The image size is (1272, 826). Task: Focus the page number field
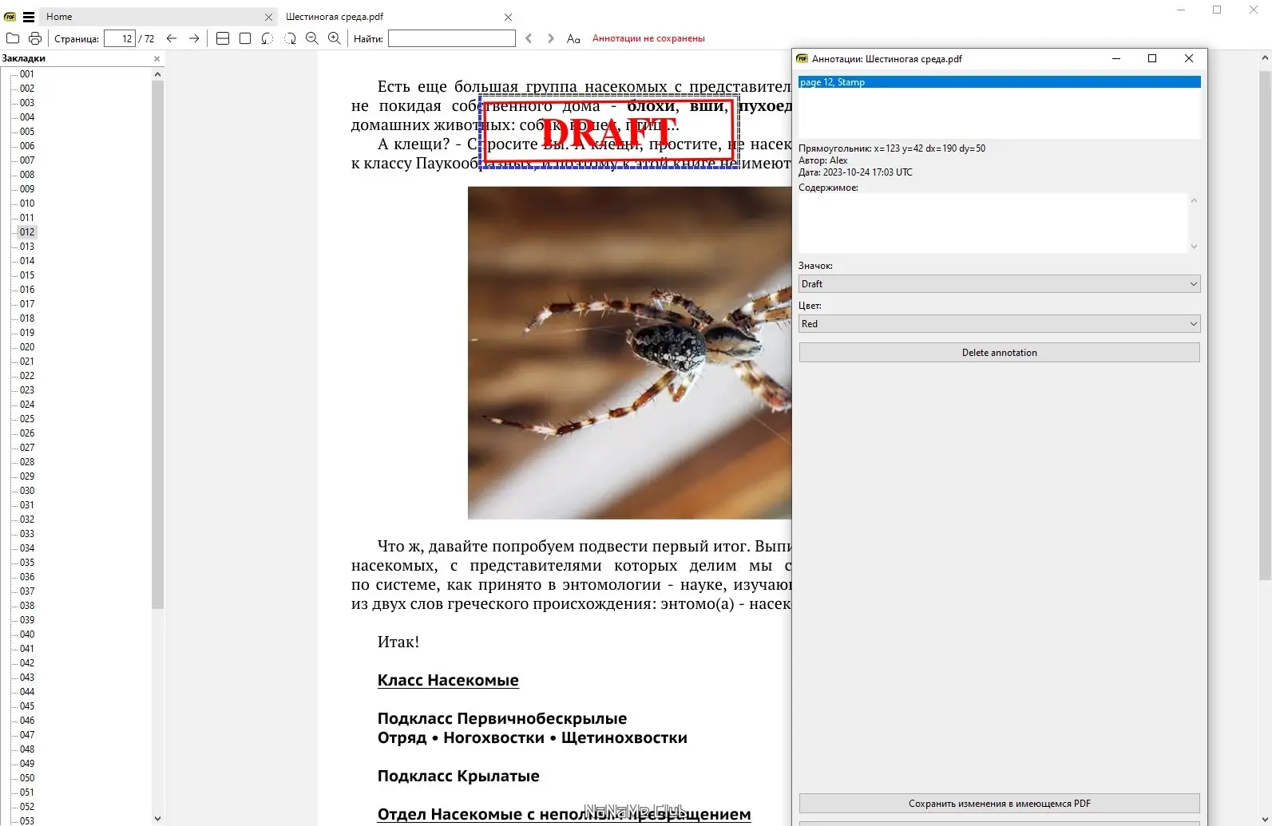[120, 38]
